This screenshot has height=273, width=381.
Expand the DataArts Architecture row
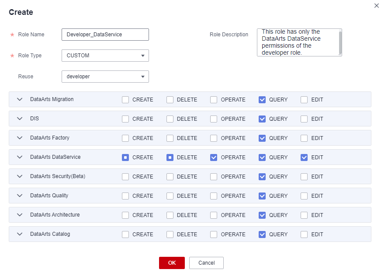pyautogui.click(x=19, y=215)
